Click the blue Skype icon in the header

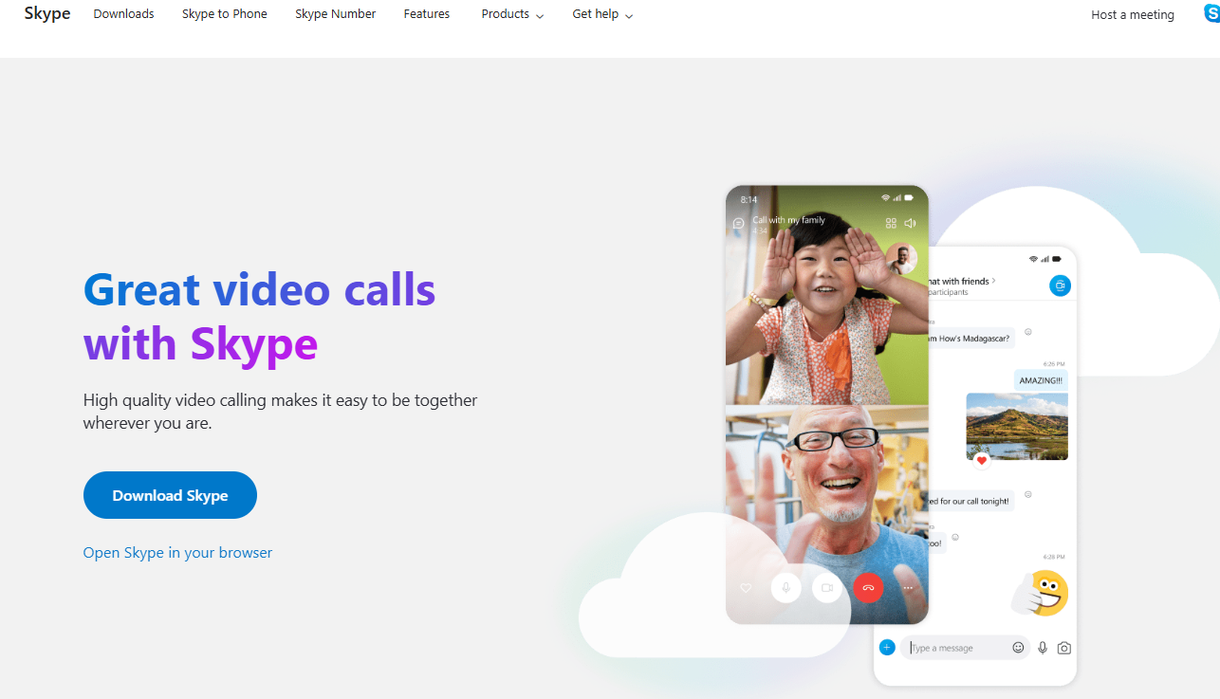point(1211,14)
